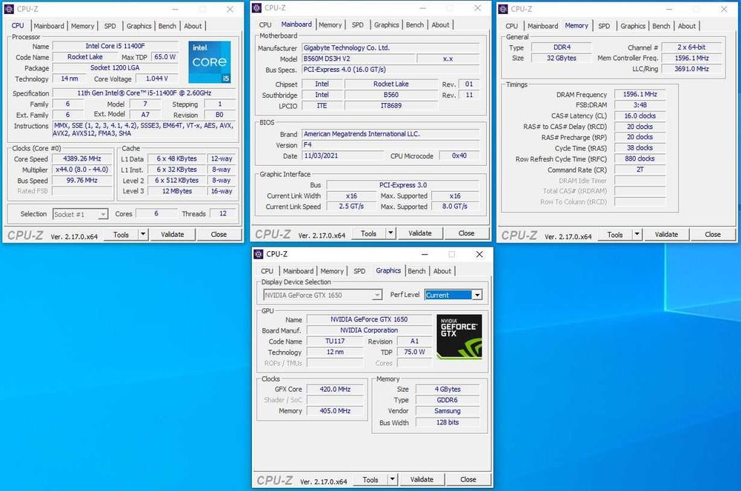Viewport: 741px width, 491px height.
Task: Click the Bus Speed value 99.76 MHz
Action: (x=82, y=181)
